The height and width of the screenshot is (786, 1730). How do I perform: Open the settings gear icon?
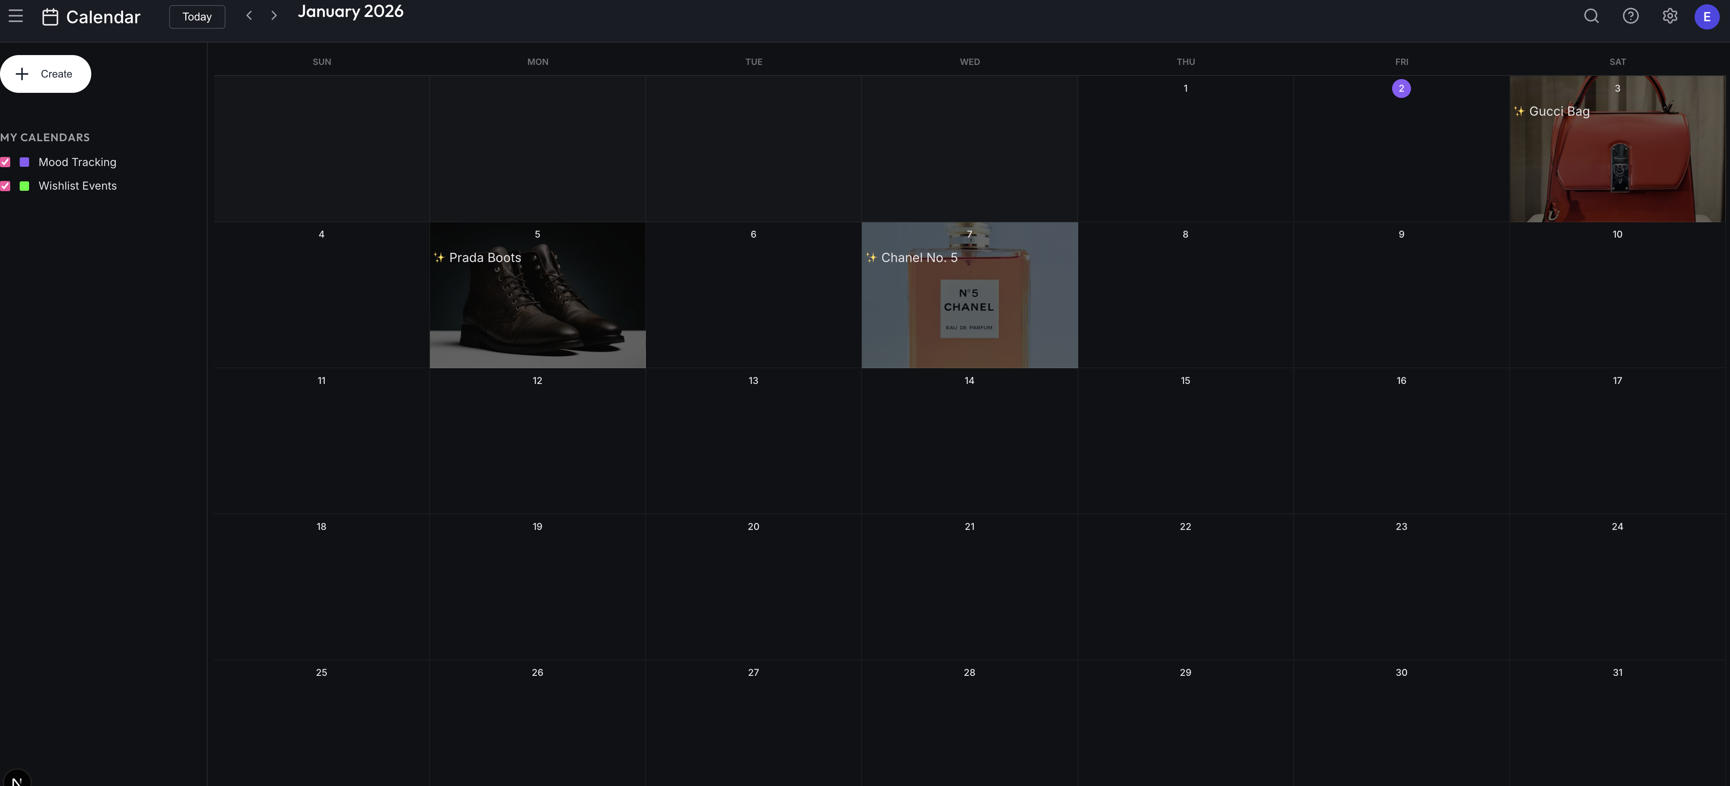tap(1669, 16)
